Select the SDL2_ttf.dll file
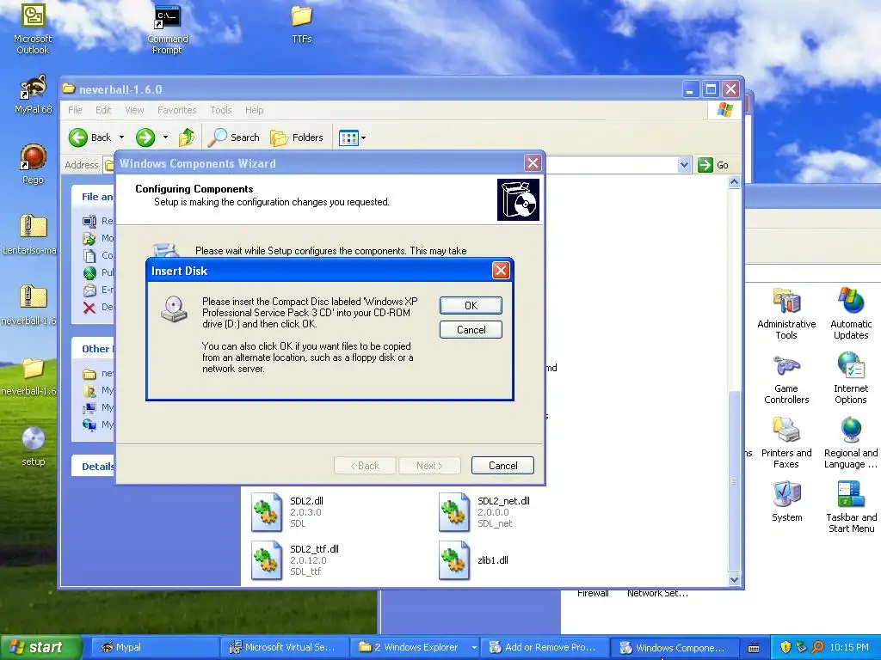881x660 pixels. [295, 560]
